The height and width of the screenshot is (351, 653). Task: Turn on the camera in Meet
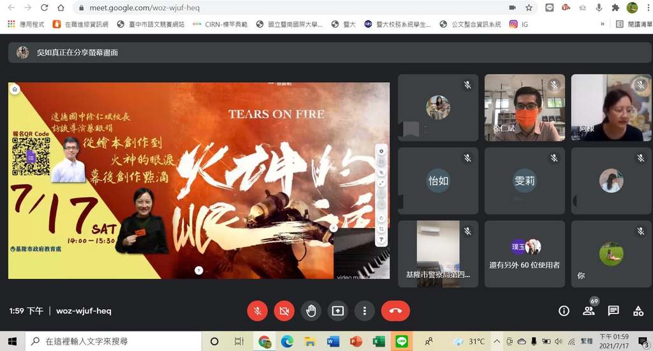coord(284,311)
